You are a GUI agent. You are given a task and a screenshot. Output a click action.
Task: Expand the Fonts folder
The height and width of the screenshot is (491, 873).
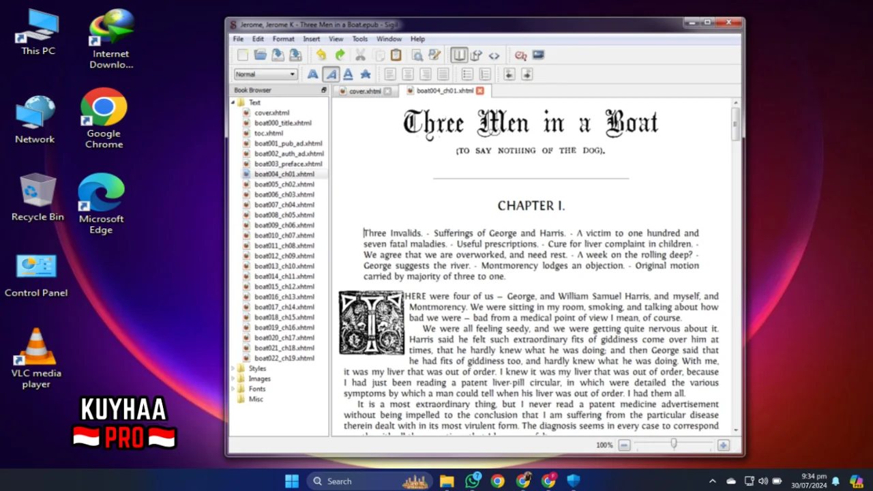click(x=233, y=389)
